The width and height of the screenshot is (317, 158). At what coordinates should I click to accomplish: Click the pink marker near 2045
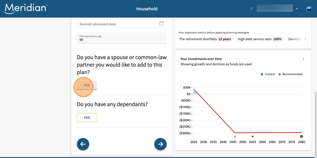[235, 137]
